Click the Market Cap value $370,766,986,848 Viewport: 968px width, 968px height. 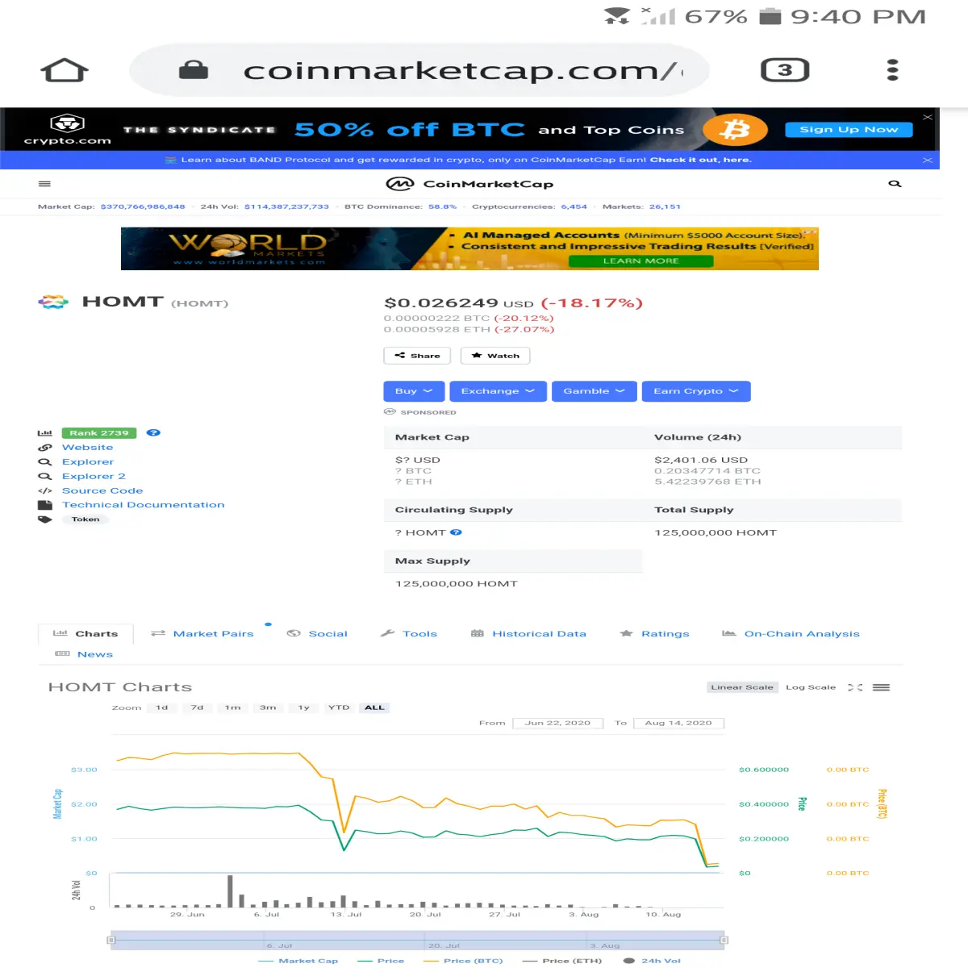click(143, 207)
